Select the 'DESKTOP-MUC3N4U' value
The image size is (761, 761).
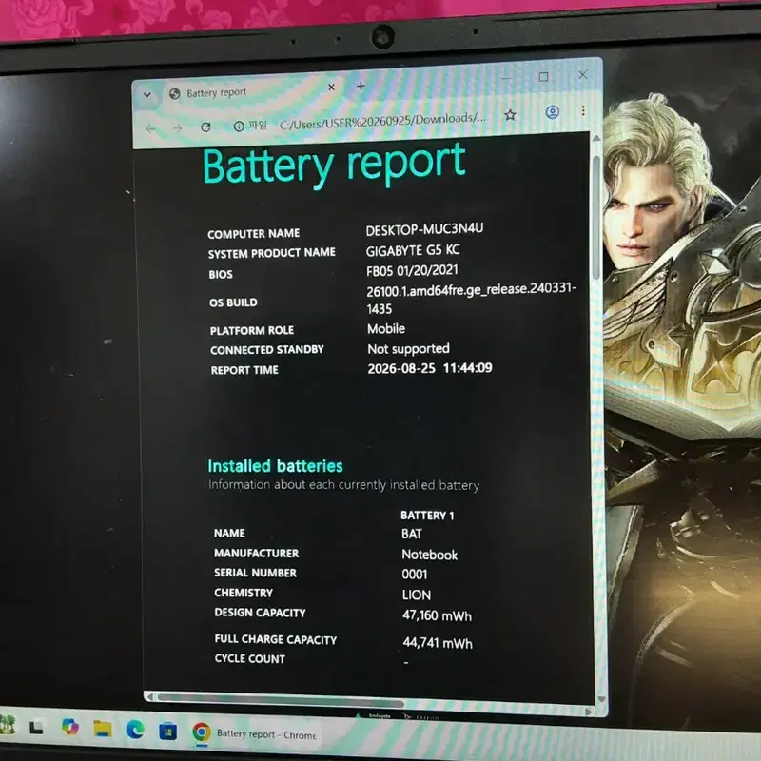(424, 229)
